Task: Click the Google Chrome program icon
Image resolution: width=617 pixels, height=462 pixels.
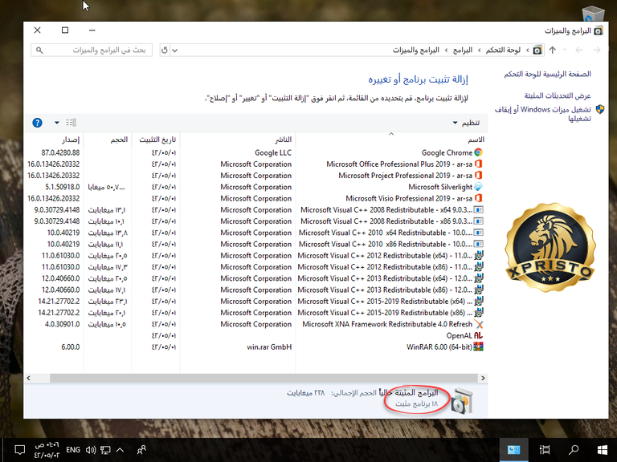Action: [x=479, y=152]
